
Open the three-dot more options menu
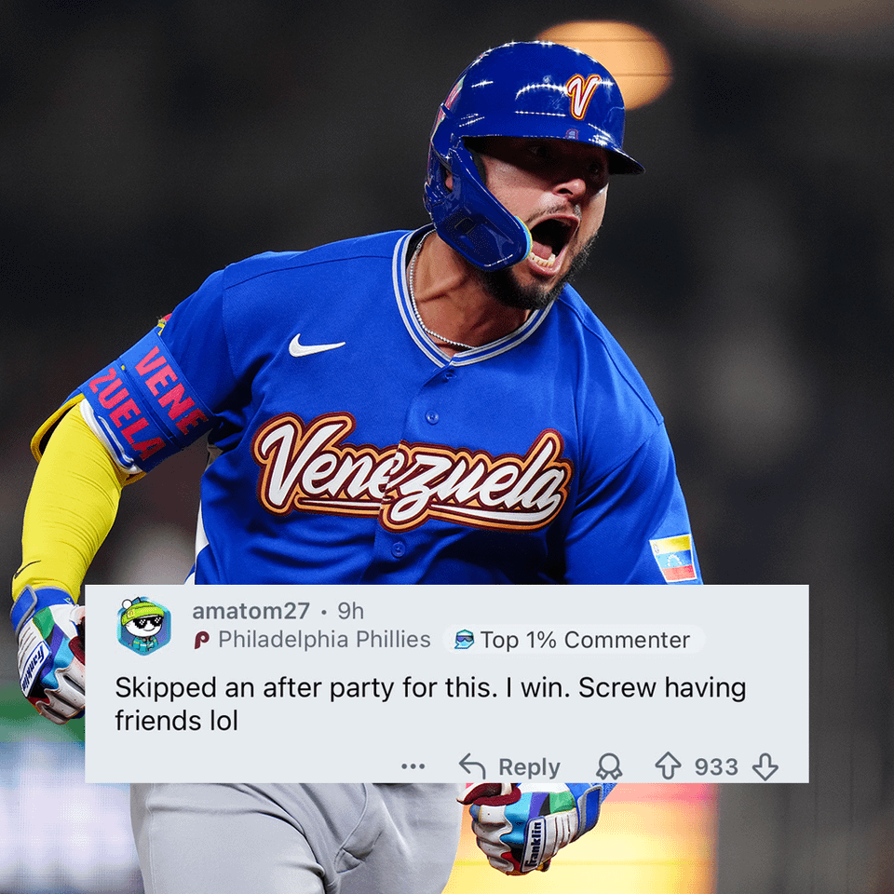(x=413, y=766)
